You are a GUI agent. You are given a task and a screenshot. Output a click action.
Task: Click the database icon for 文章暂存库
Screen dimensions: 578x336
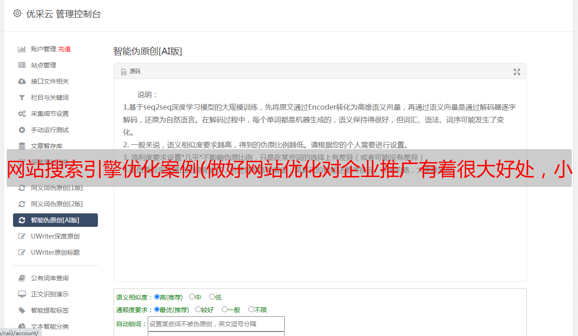22,146
